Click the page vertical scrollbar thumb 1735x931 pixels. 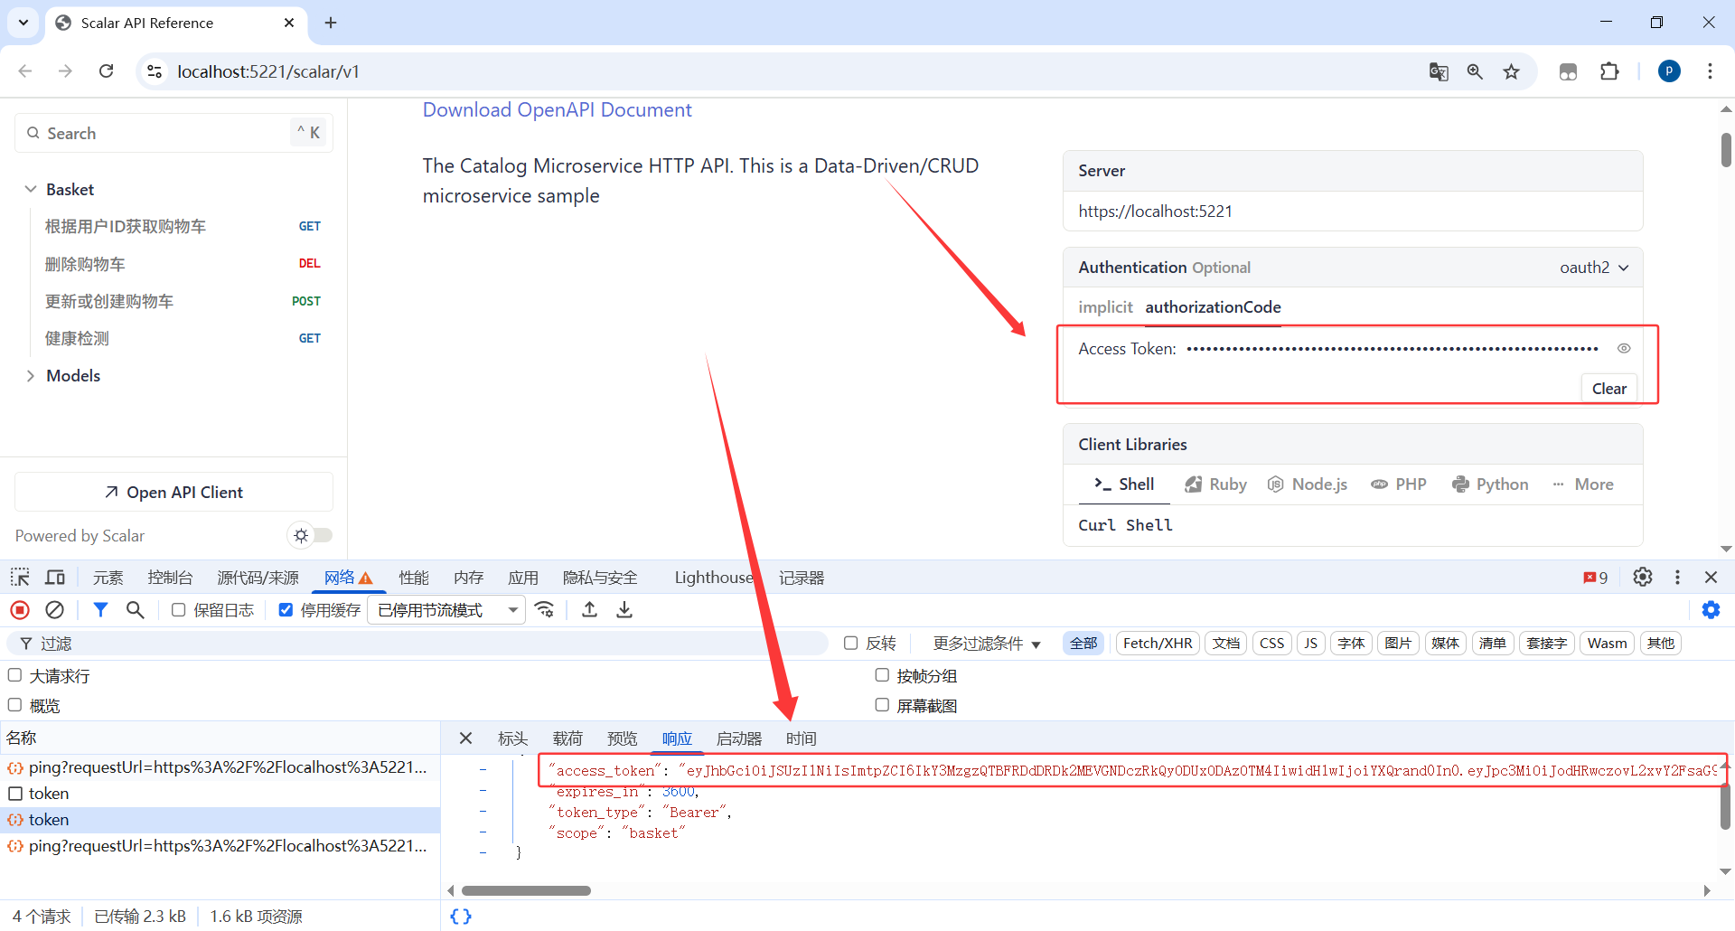tap(1726, 150)
